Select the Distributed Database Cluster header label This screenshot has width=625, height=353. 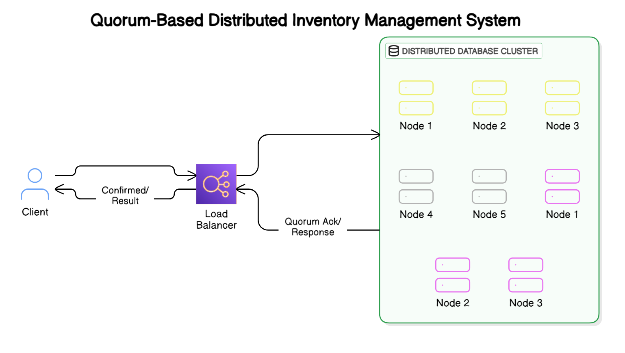[x=469, y=51]
